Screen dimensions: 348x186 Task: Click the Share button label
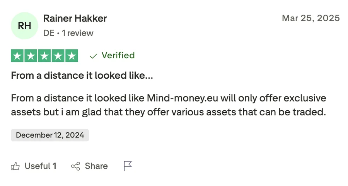96,166
